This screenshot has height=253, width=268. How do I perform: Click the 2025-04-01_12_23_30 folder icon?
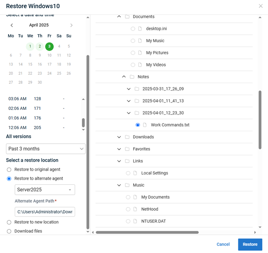click(137, 113)
